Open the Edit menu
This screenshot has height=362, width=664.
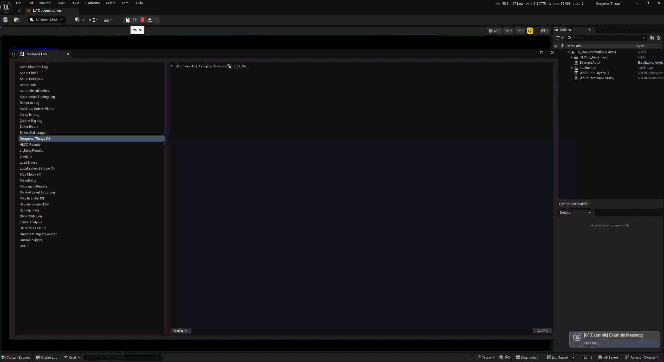click(30, 3)
